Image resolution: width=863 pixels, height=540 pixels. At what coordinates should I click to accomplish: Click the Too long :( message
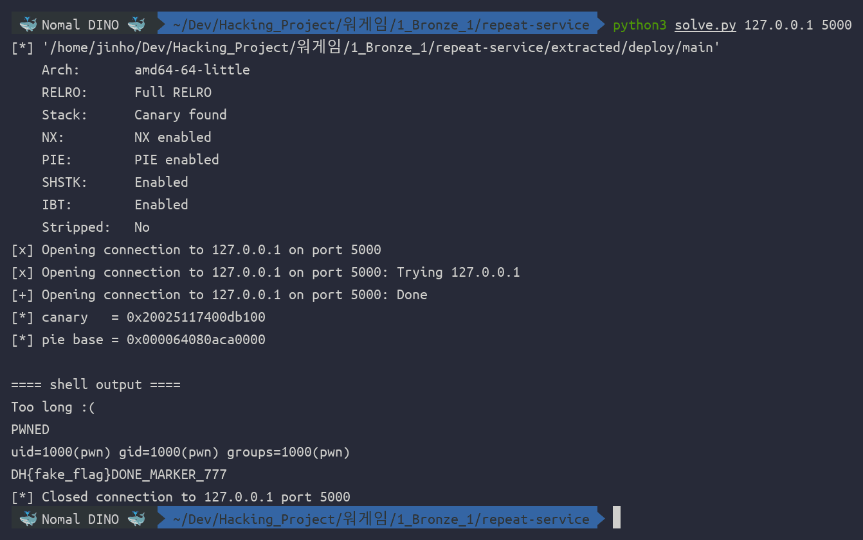53,407
